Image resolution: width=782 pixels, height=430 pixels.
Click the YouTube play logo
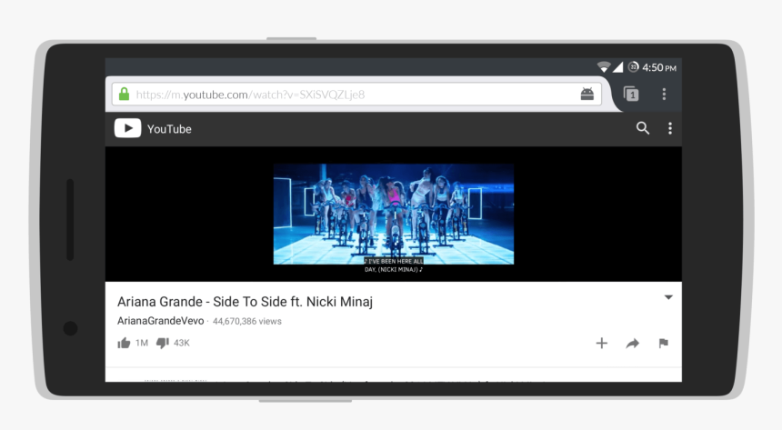tap(127, 128)
